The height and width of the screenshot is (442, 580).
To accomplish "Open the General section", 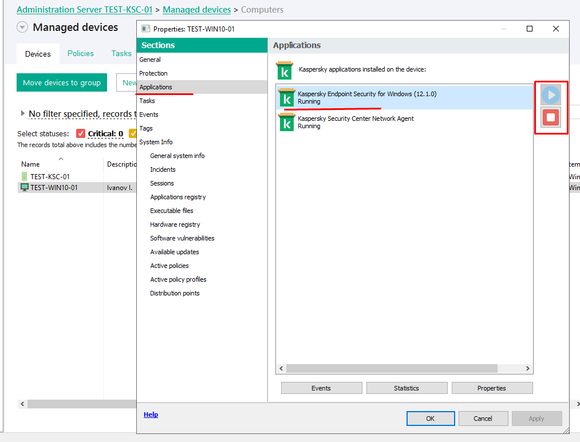I will pos(202,60).
